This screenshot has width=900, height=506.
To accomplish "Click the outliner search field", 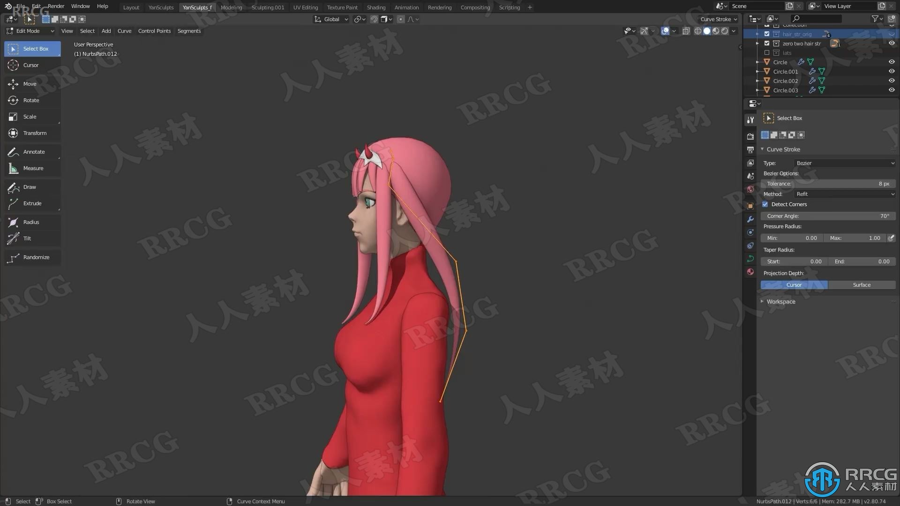I will (816, 19).
